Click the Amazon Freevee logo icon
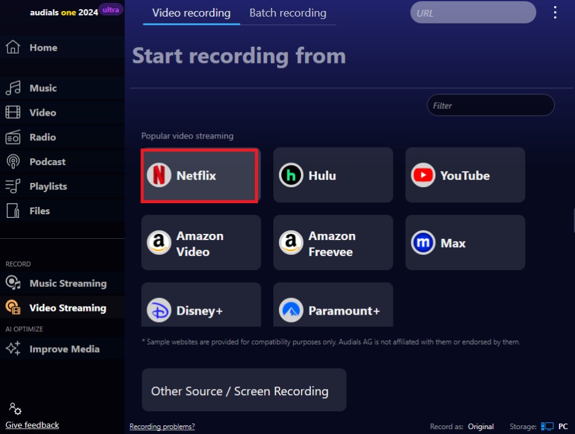 coord(291,243)
